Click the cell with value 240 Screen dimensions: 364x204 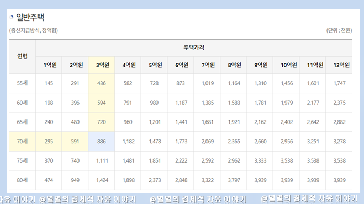point(49,122)
